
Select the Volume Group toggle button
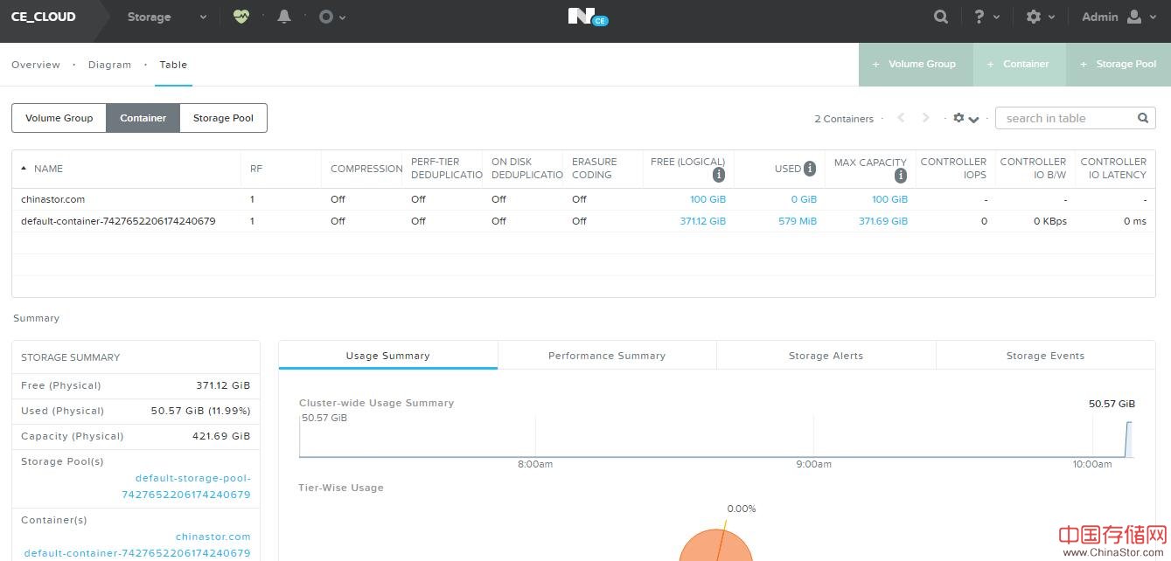[x=59, y=118]
